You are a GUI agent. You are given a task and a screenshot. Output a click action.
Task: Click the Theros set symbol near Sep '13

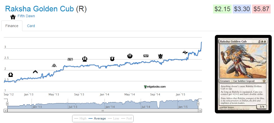point(85,59)
